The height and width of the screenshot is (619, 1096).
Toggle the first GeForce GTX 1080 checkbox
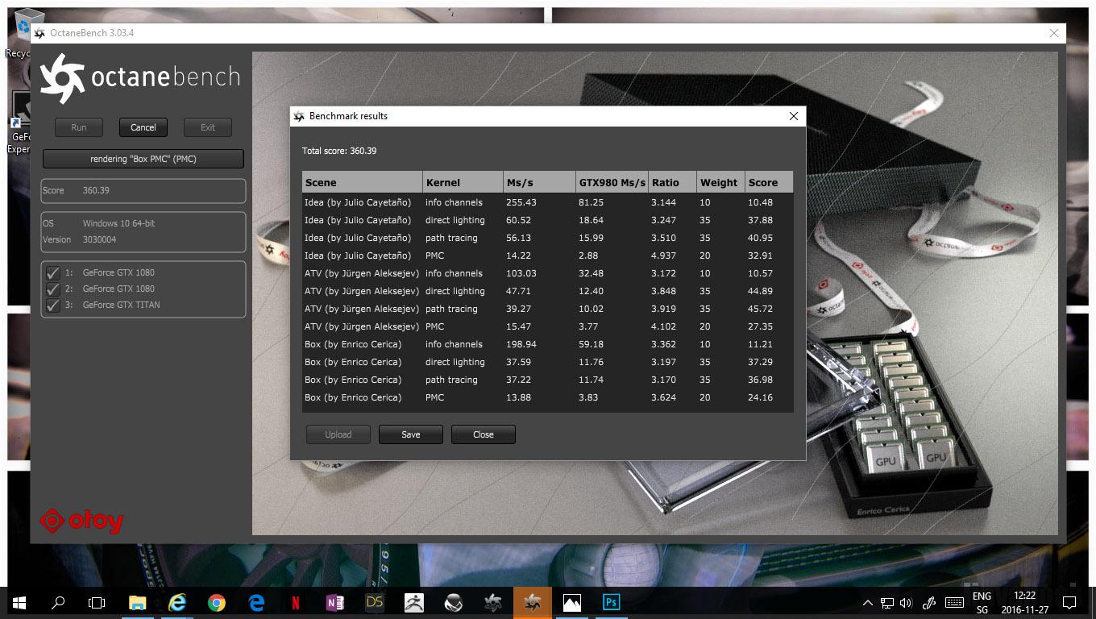tap(53, 272)
